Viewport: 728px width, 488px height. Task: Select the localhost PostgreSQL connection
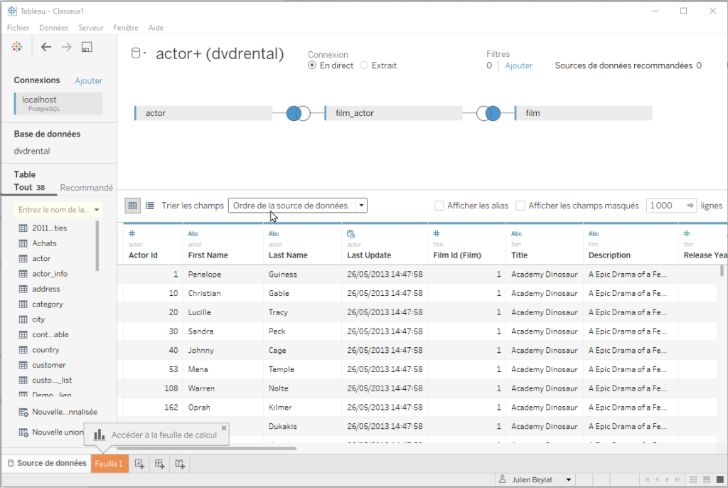[58, 103]
